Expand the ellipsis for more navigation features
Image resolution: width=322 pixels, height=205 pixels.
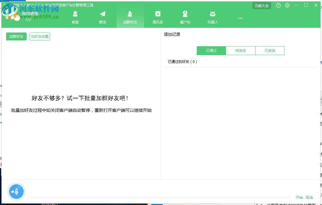coord(240,18)
